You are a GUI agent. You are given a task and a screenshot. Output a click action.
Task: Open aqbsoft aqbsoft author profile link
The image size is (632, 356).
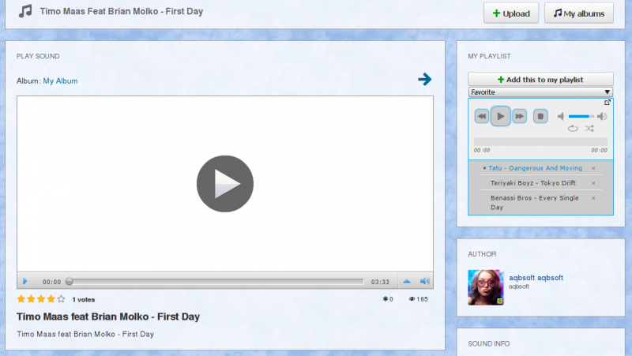click(x=536, y=278)
